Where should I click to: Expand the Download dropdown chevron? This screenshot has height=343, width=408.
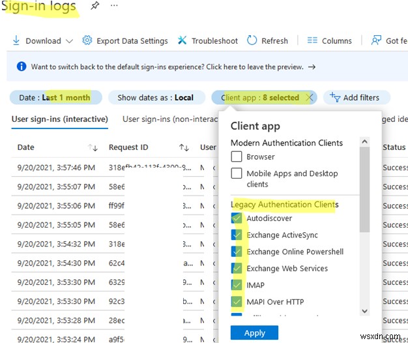[69, 41]
